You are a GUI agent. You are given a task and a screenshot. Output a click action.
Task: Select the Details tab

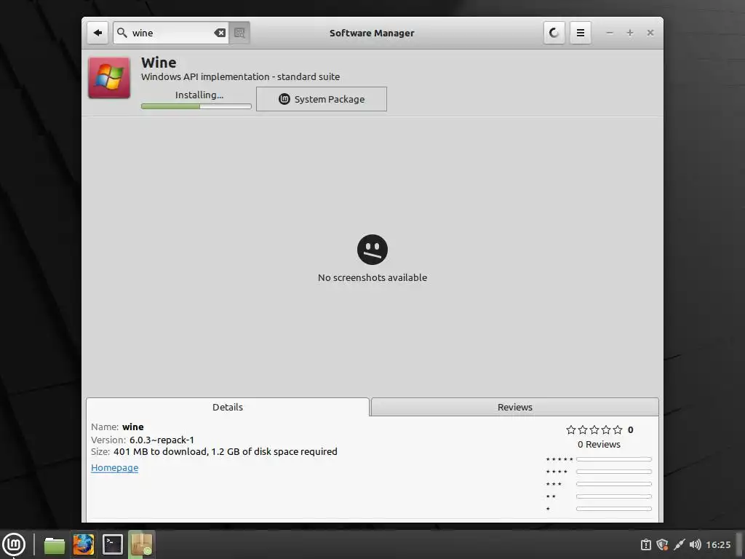[x=228, y=407]
